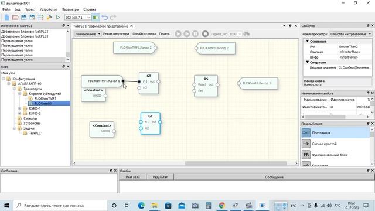The width and height of the screenshot is (375, 211).
Task: Click the canvas horizontal scrollbar
Action: tap(236, 164)
